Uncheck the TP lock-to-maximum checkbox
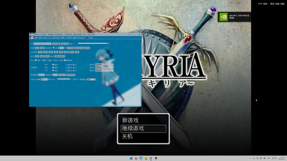Viewport: 287px width, 161px height. pyautogui.click(x=66, y=70)
